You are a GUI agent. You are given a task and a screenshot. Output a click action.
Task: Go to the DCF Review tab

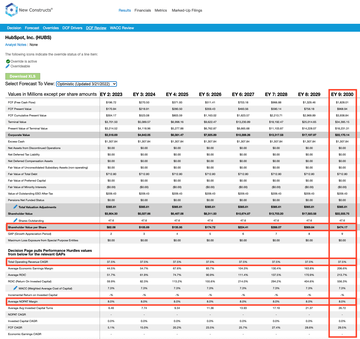[96, 28]
